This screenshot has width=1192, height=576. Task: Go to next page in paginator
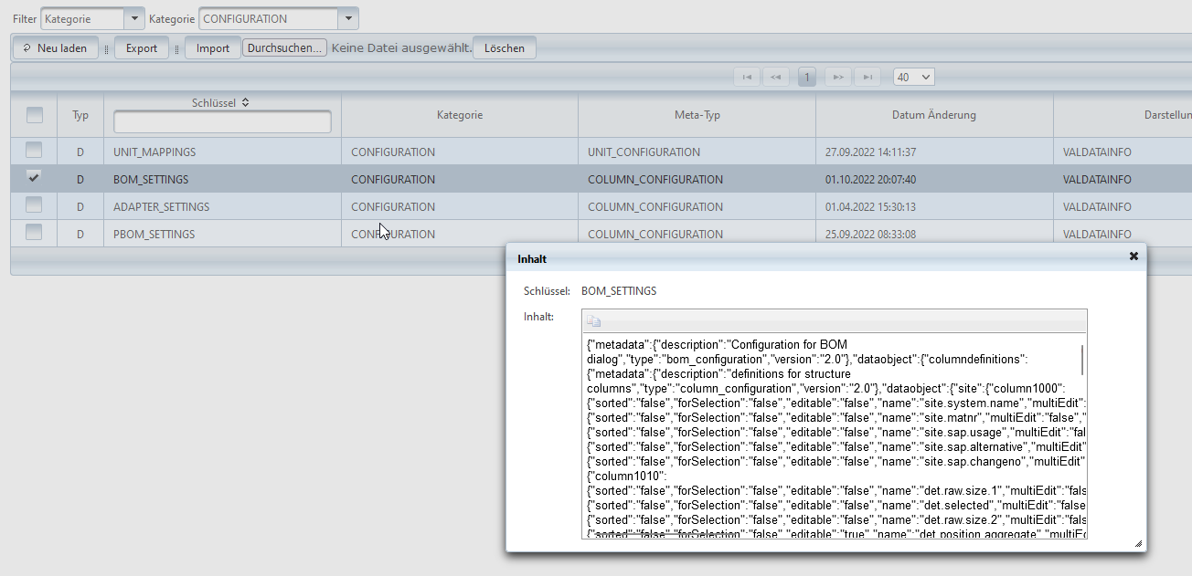click(837, 78)
